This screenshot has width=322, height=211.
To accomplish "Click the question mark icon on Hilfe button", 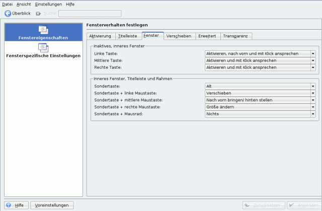I will [9, 205].
